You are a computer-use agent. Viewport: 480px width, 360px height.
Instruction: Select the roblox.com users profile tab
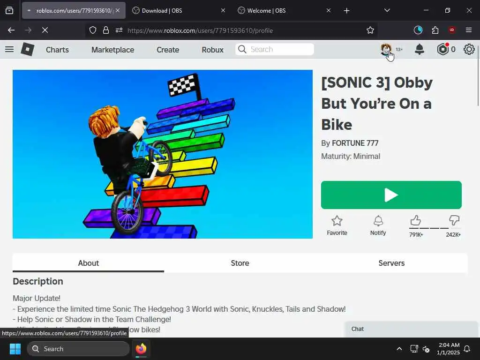coord(74,11)
